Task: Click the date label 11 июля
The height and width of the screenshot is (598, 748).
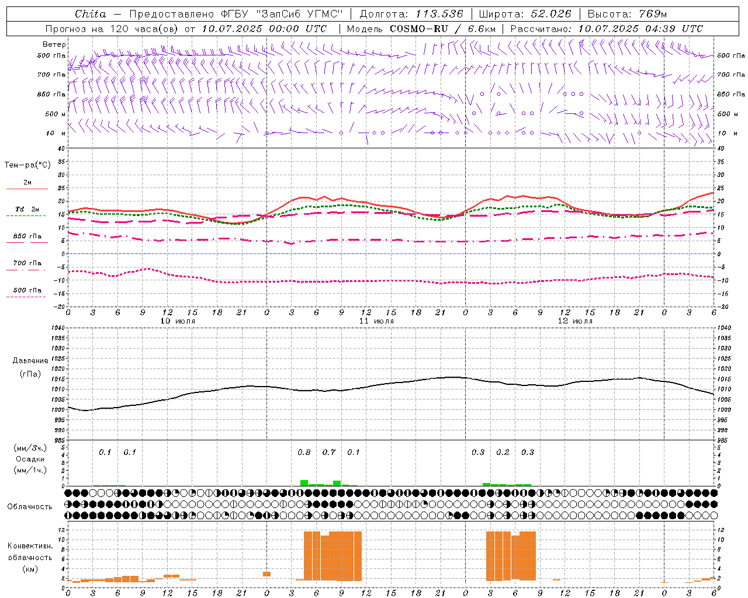Action: click(x=376, y=321)
